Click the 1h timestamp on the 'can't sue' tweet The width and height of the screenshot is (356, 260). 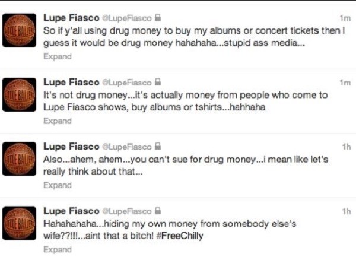click(347, 147)
